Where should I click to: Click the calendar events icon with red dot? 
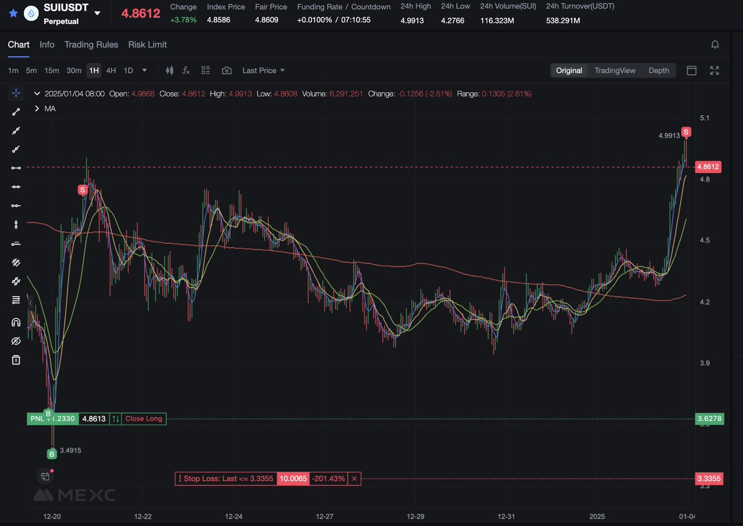tap(45, 476)
